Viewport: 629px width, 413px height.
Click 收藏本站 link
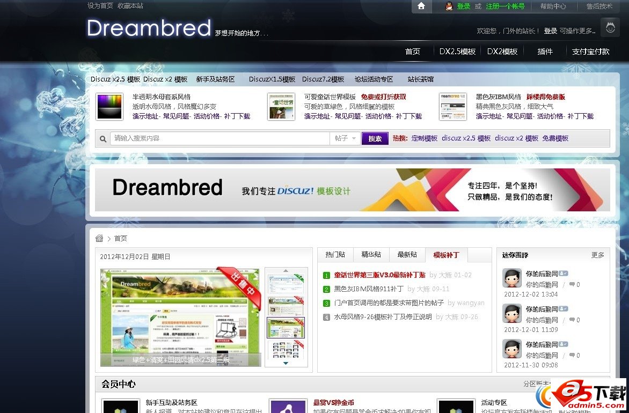pos(130,5)
